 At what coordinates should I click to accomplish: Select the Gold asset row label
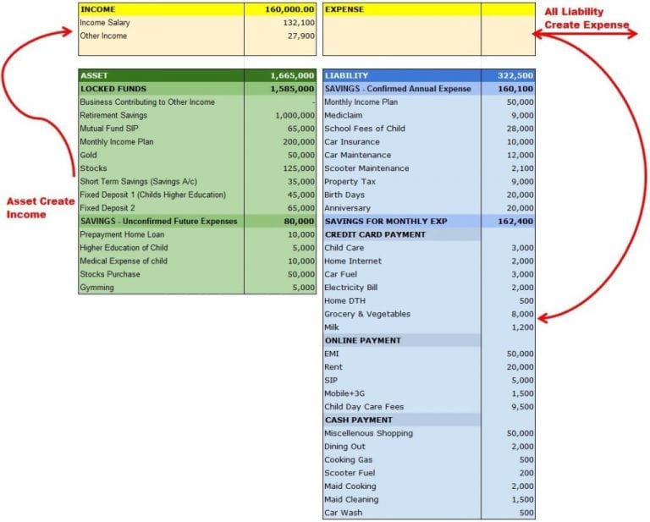tap(89, 155)
